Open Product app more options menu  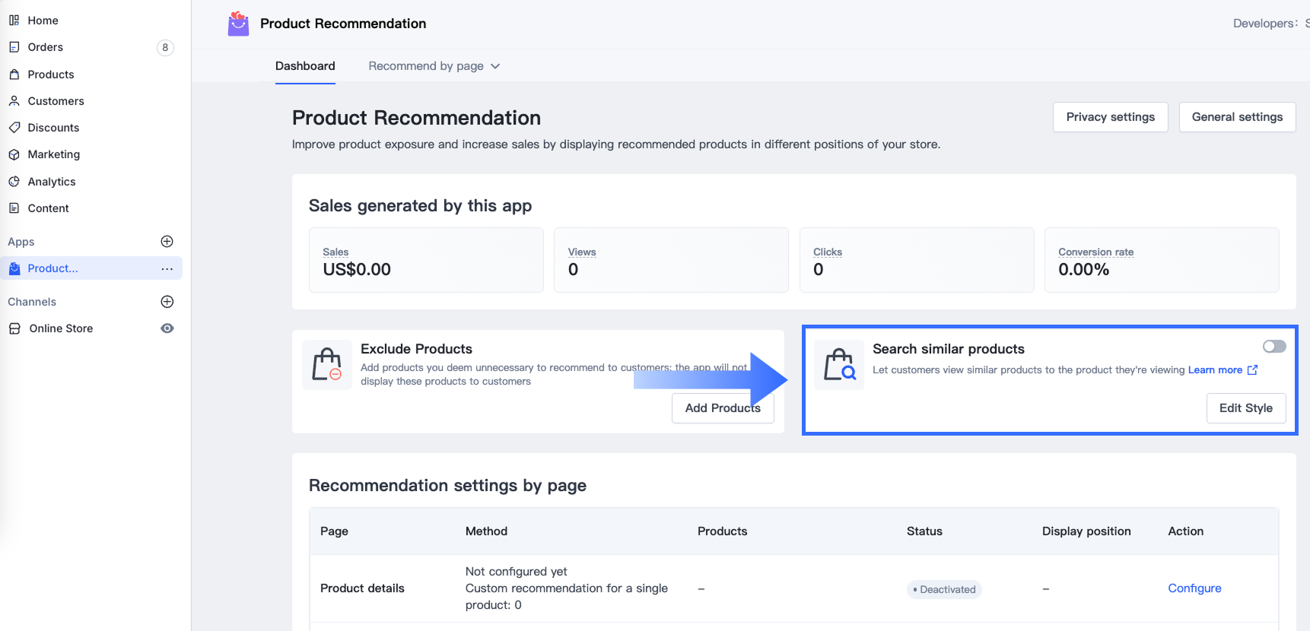(x=167, y=268)
